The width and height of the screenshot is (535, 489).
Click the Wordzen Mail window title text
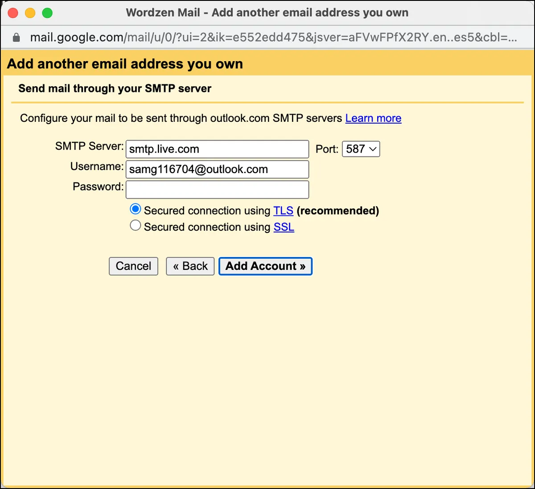(267, 12)
